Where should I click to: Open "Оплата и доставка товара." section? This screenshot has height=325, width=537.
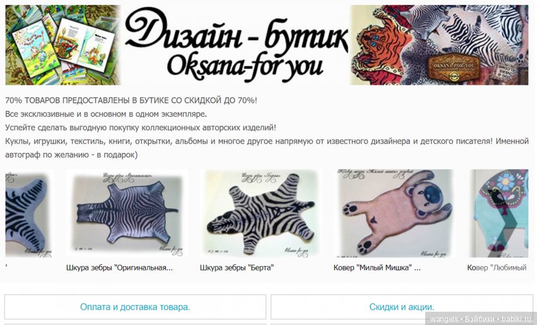[135, 307]
